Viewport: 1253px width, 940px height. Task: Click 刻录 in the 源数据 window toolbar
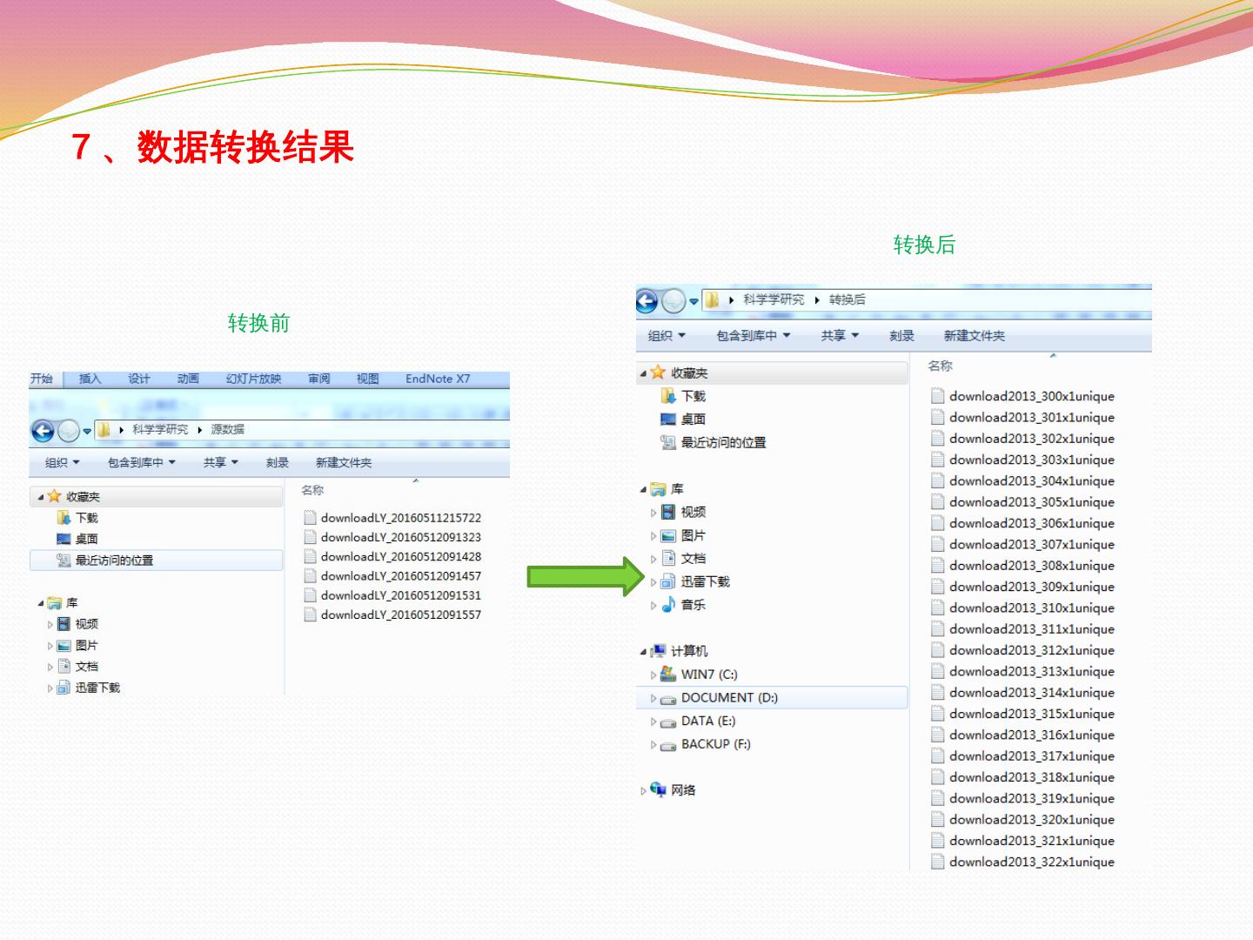click(x=278, y=463)
